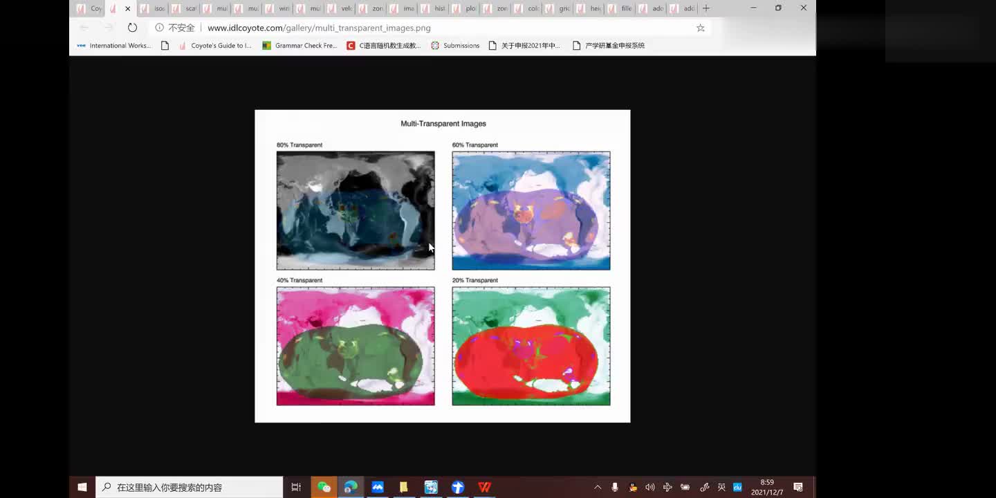Open the untitled blank-page bookmark
Image resolution: width=996 pixels, height=498 pixels.
click(x=165, y=46)
